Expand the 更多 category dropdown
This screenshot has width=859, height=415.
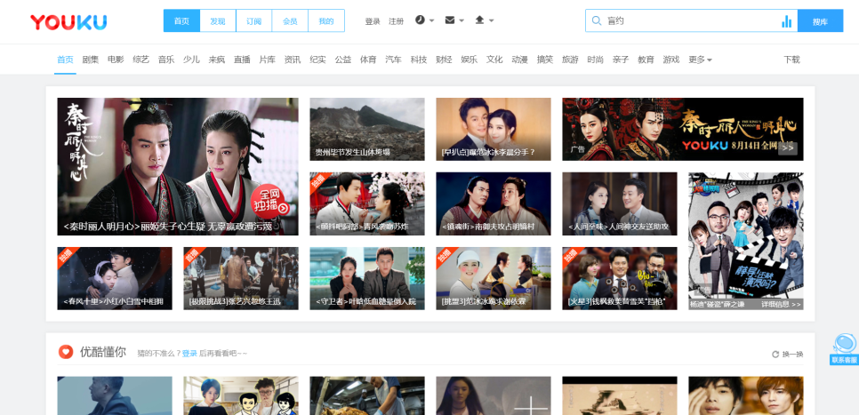[700, 60]
